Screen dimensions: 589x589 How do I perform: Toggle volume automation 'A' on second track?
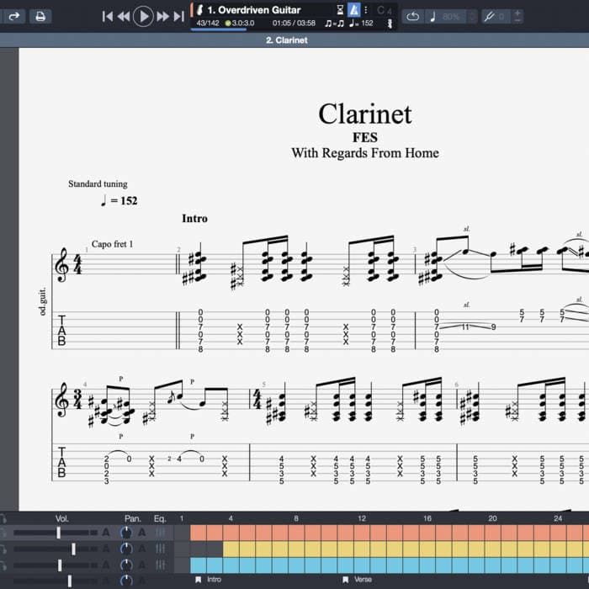[106, 549]
